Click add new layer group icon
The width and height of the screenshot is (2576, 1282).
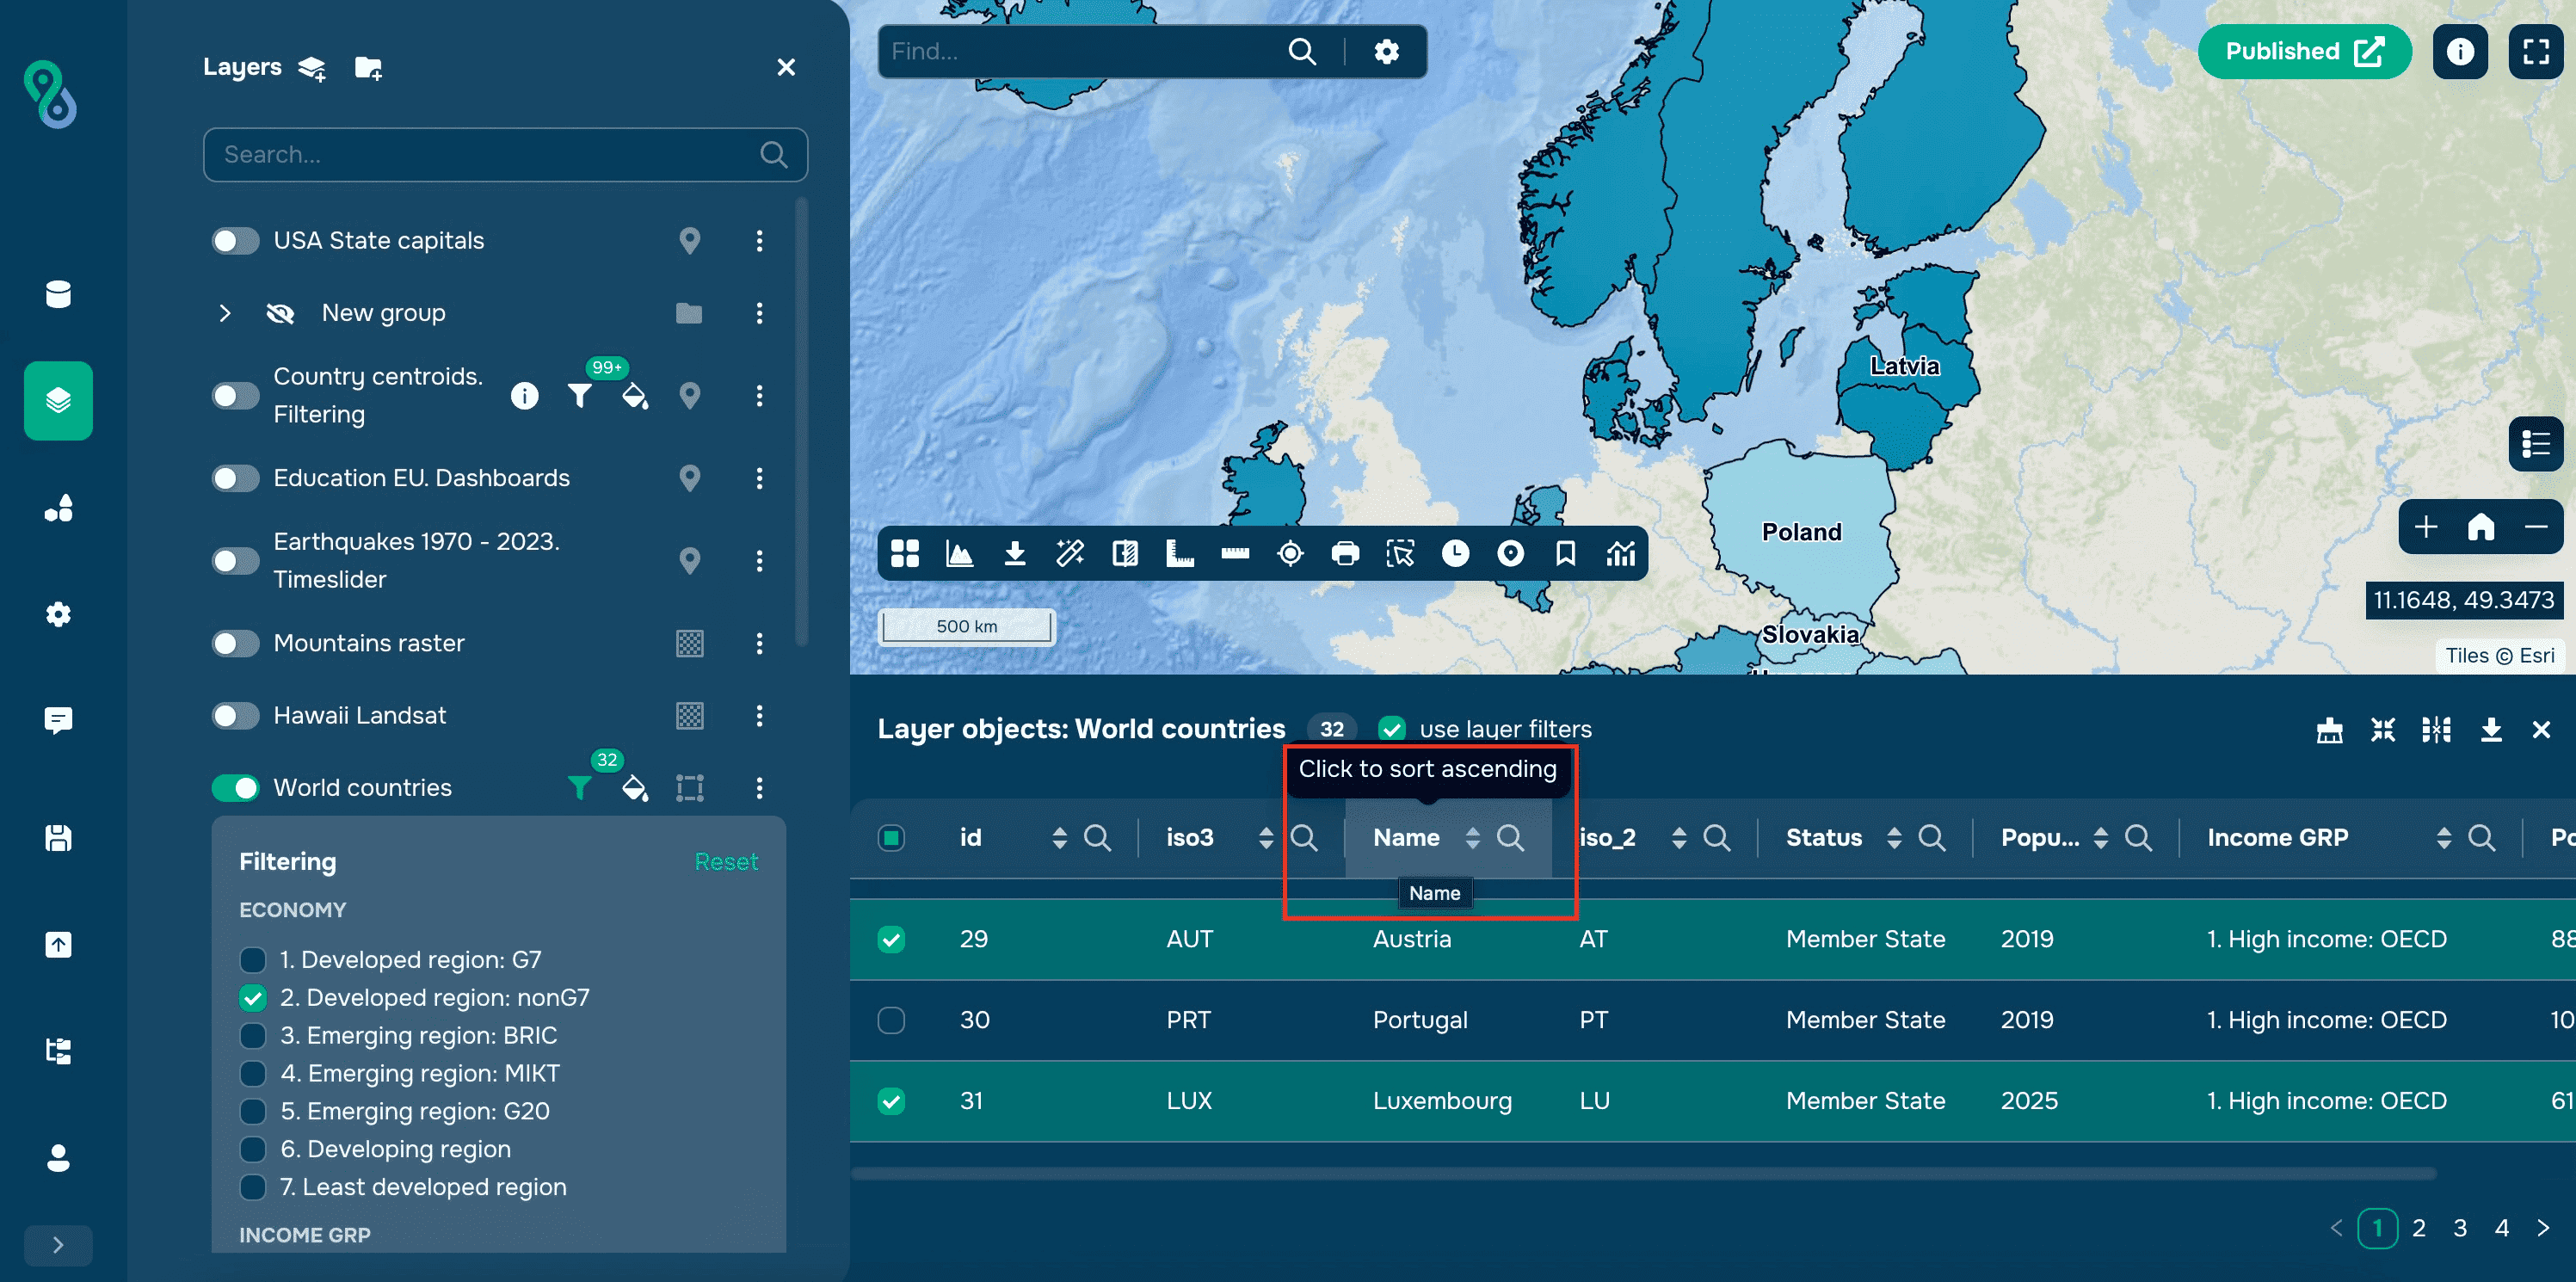pyautogui.click(x=368, y=68)
